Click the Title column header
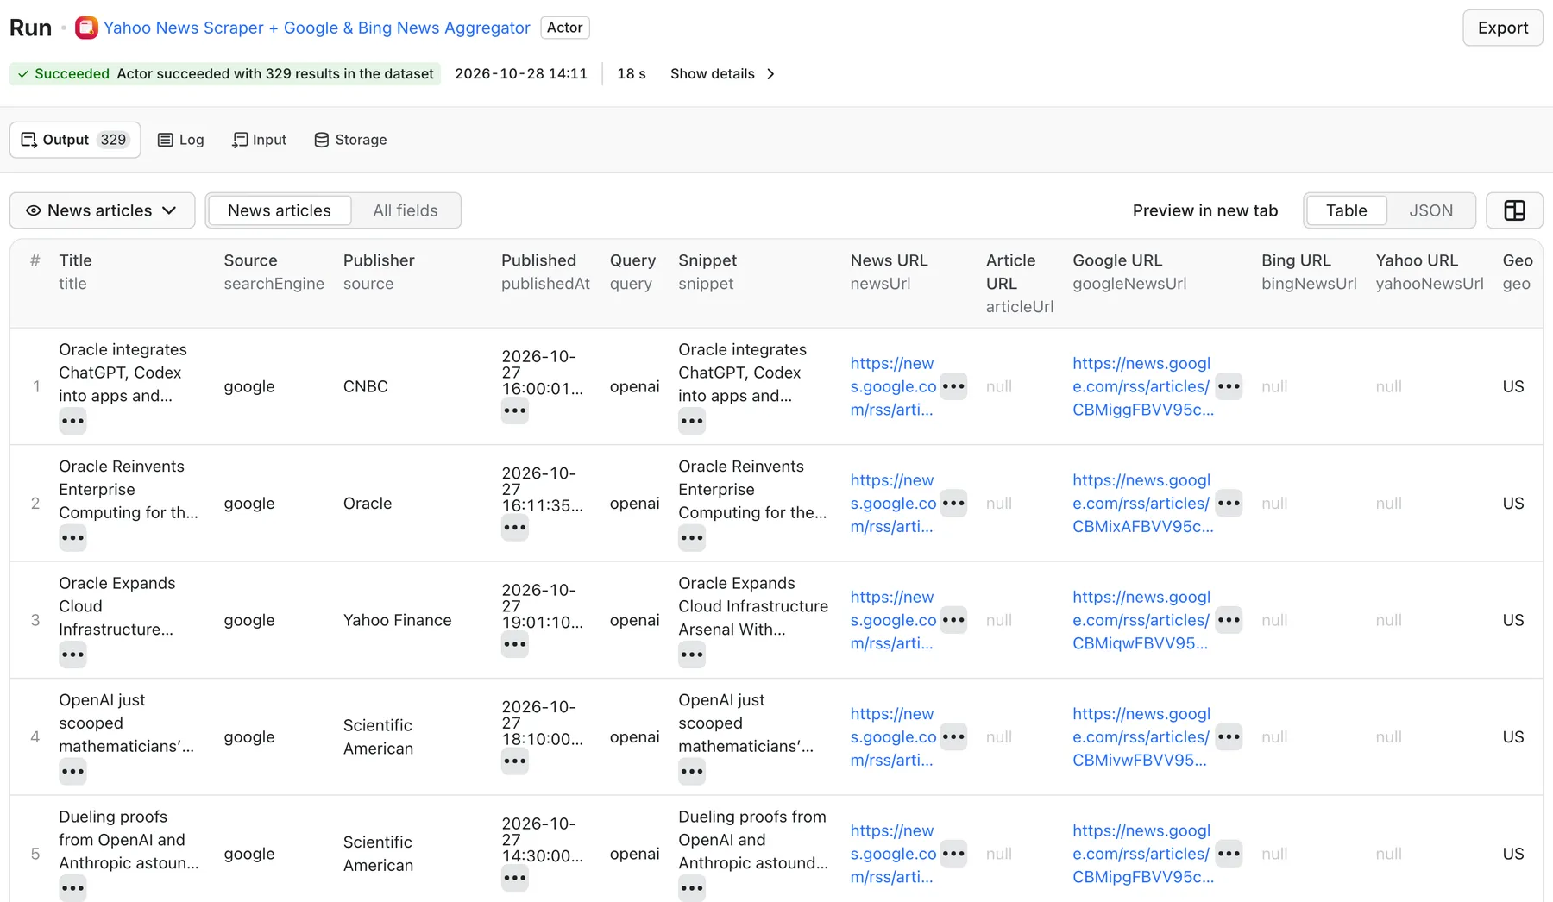This screenshot has width=1553, height=902. click(75, 260)
